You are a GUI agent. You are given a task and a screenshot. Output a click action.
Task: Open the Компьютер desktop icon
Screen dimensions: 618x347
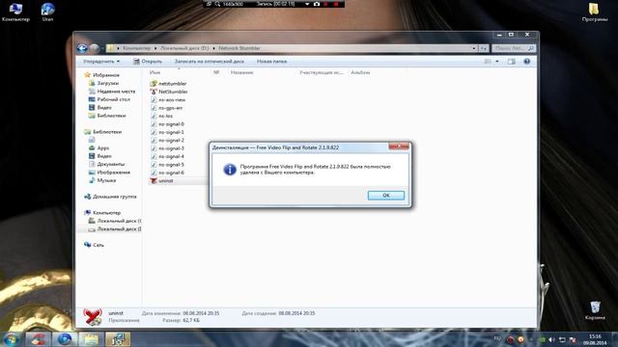pyautogui.click(x=15, y=12)
